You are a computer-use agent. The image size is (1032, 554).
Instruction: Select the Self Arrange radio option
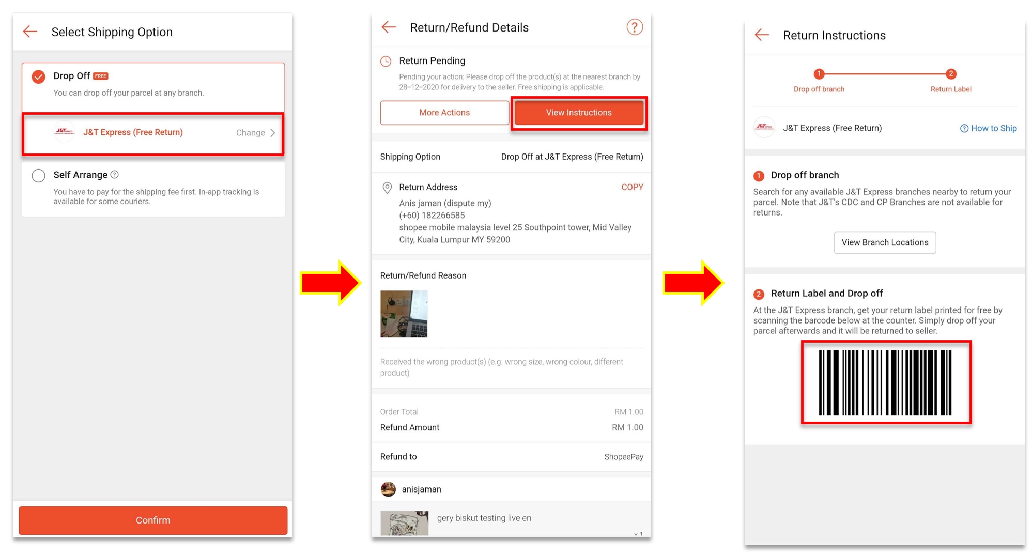[x=39, y=176]
